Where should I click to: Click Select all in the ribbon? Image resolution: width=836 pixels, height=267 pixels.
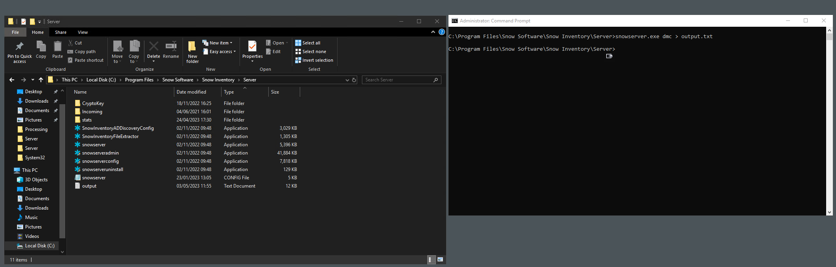pyautogui.click(x=308, y=43)
